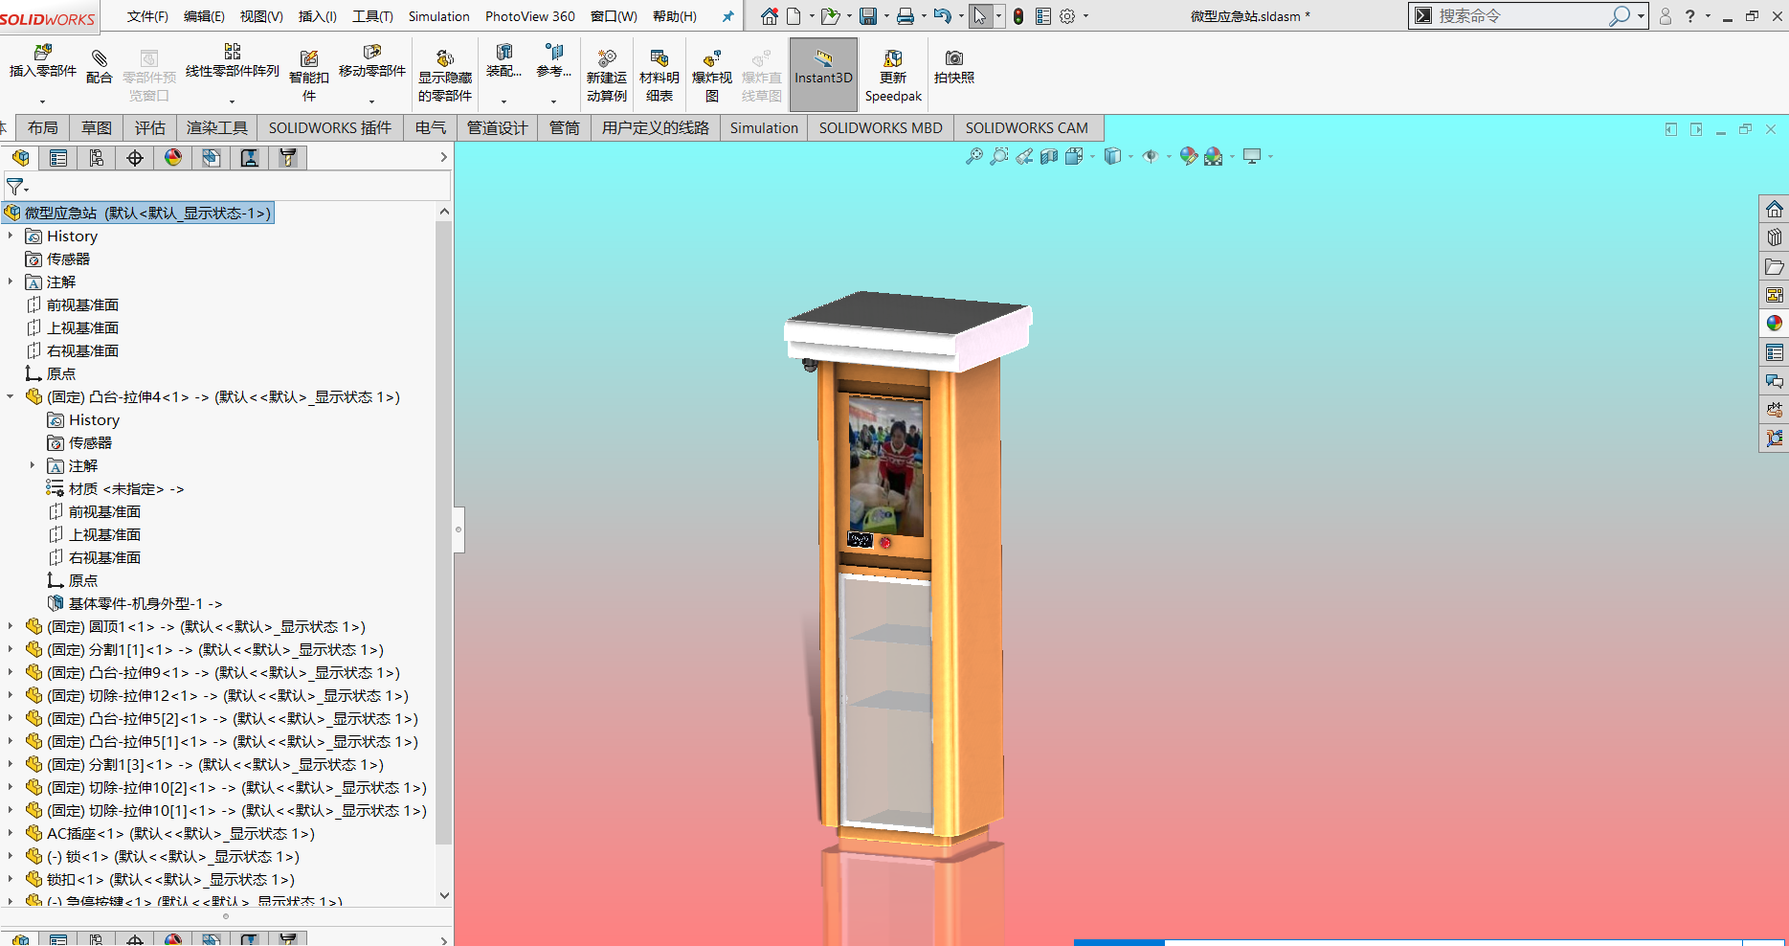
Task: Open the Options gear in the quick toolbar
Action: click(1067, 16)
